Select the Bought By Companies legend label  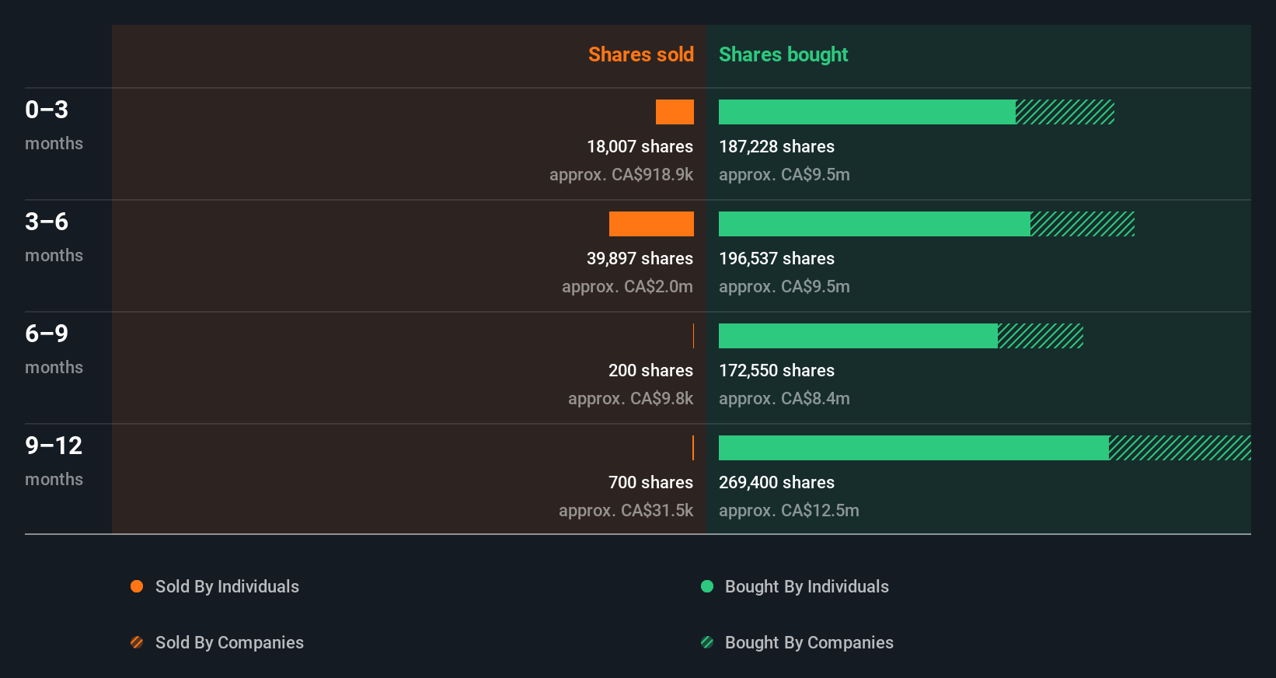pyautogui.click(x=809, y=642)
